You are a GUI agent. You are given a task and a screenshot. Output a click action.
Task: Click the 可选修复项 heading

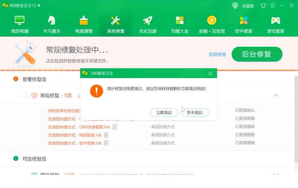tap(34, 159)
